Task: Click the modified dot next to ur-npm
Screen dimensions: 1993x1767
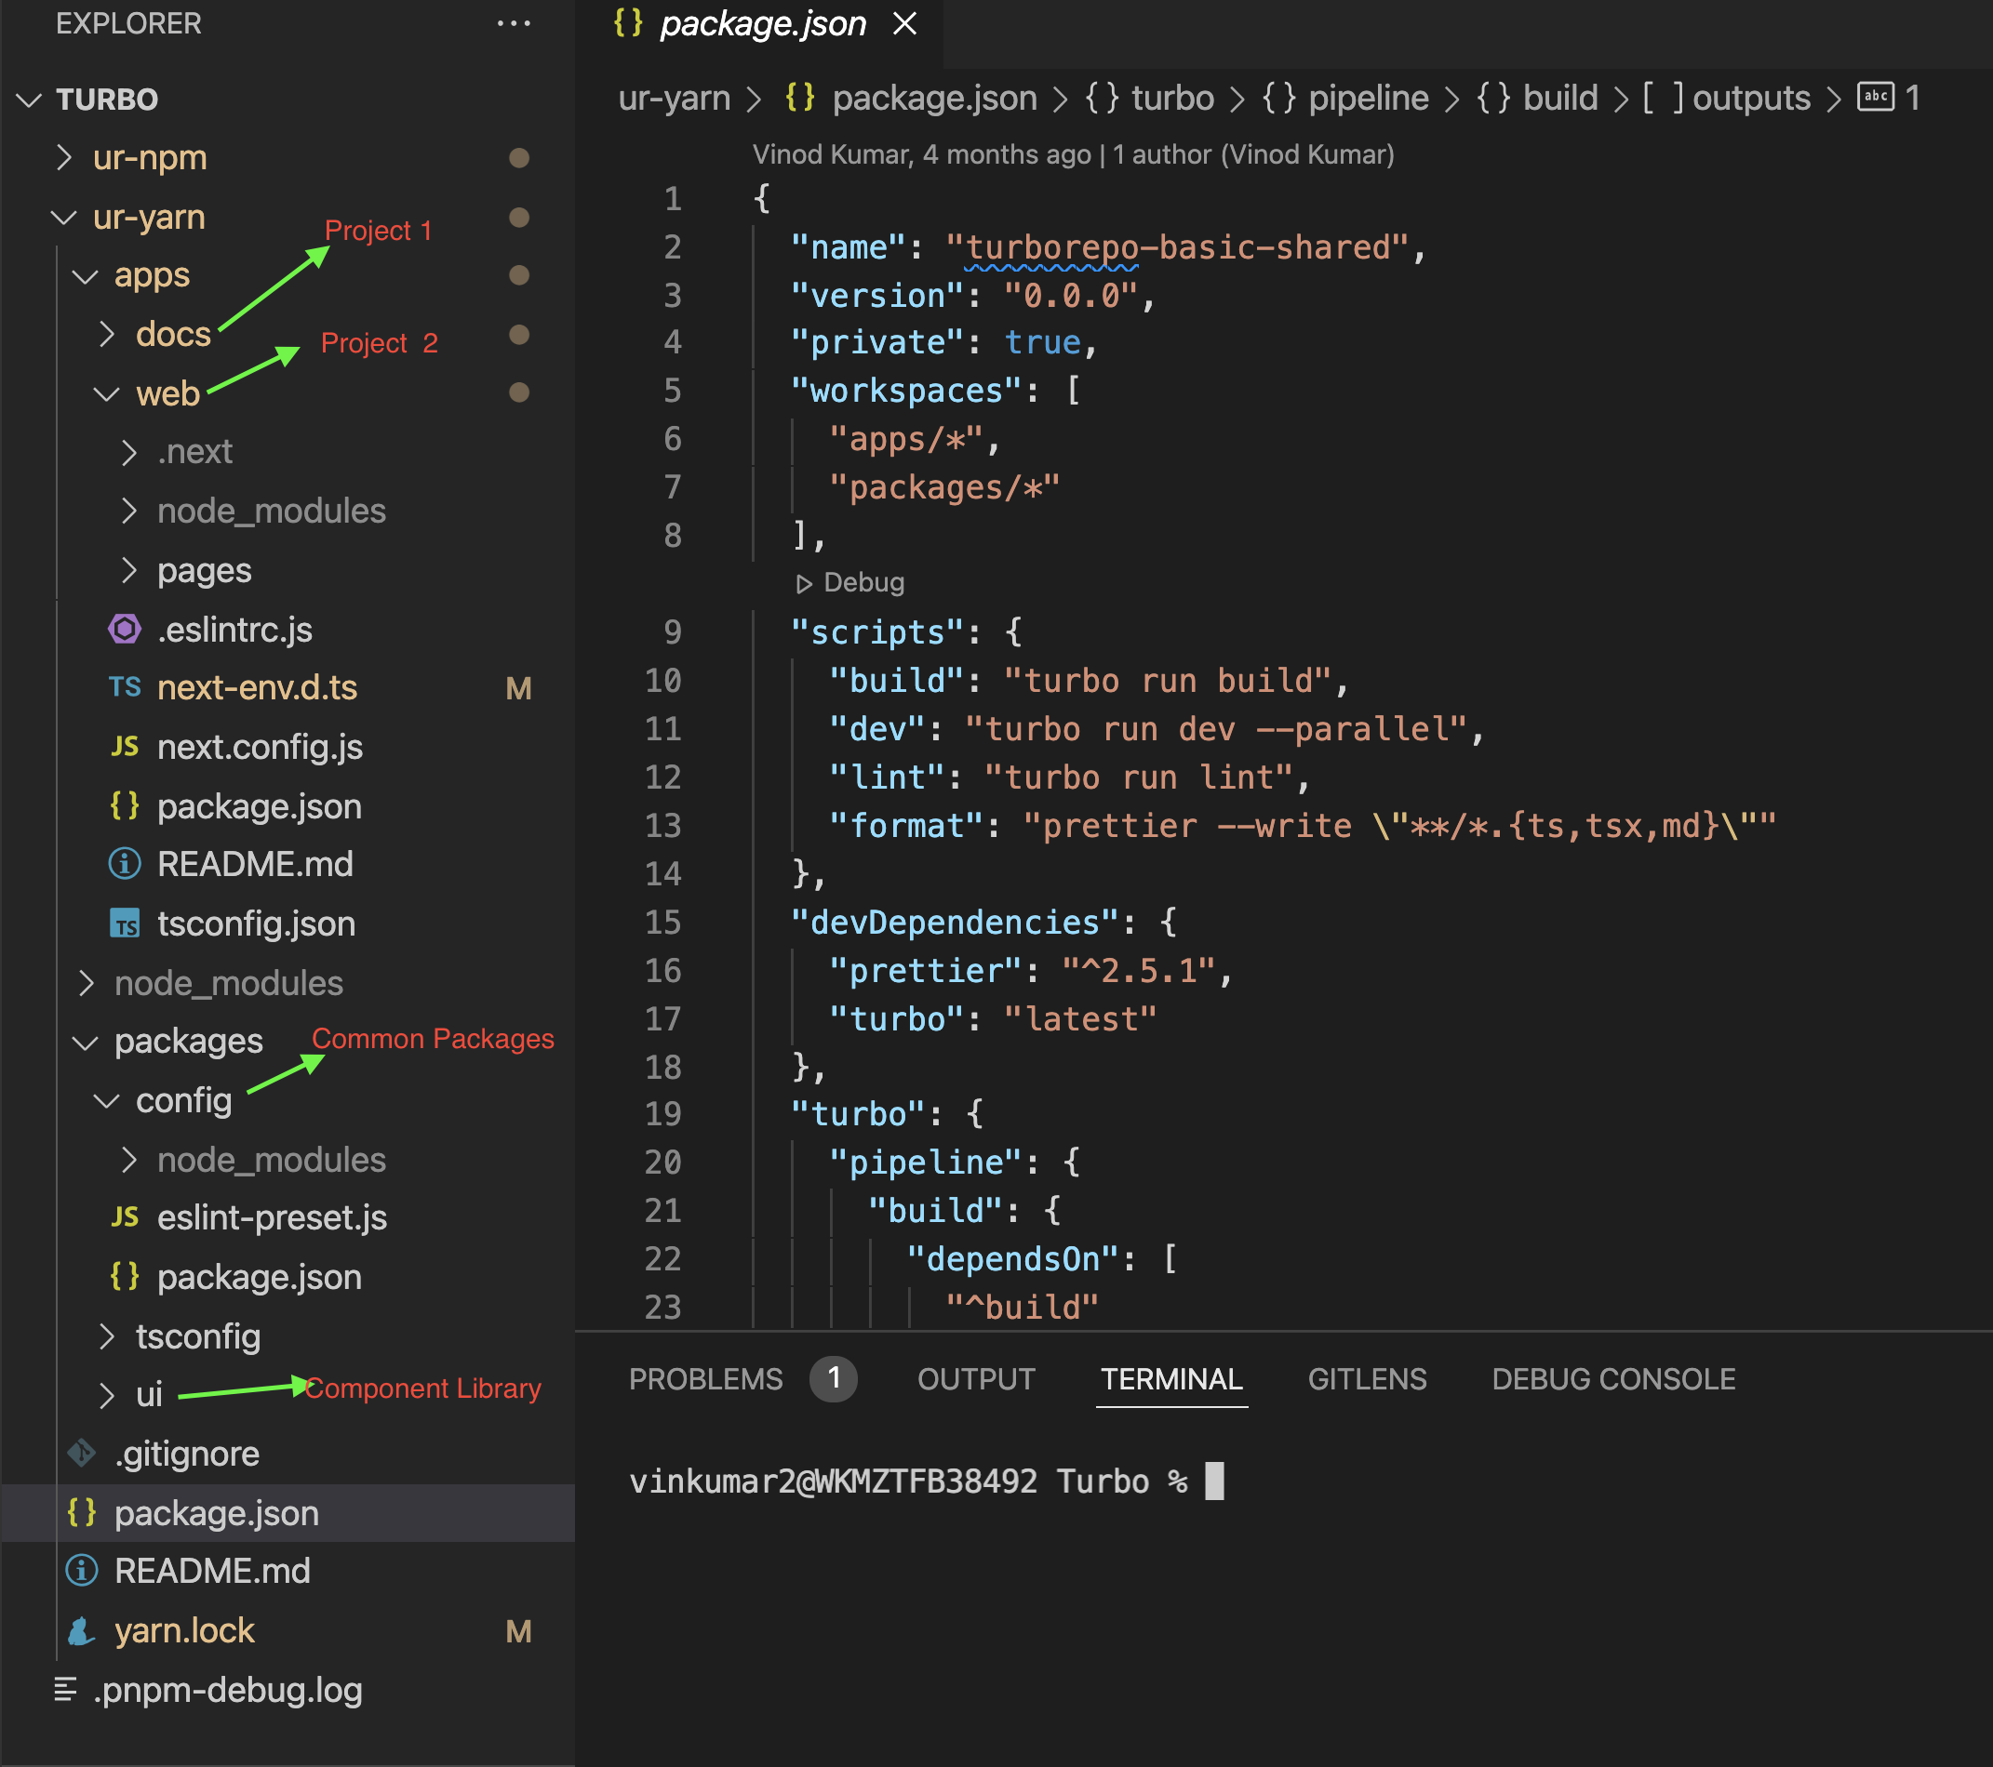Action: tap(519, 158)
